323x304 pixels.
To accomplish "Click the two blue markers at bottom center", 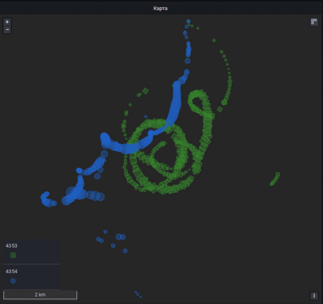I will [x=137, y=294].
